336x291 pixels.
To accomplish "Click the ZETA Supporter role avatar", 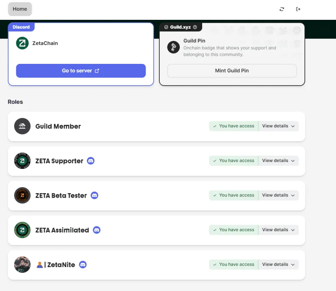I will point(22,160).
